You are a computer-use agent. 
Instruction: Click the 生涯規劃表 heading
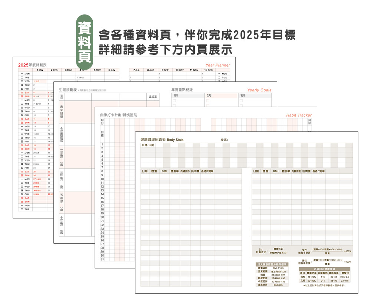tap(68, 90)
